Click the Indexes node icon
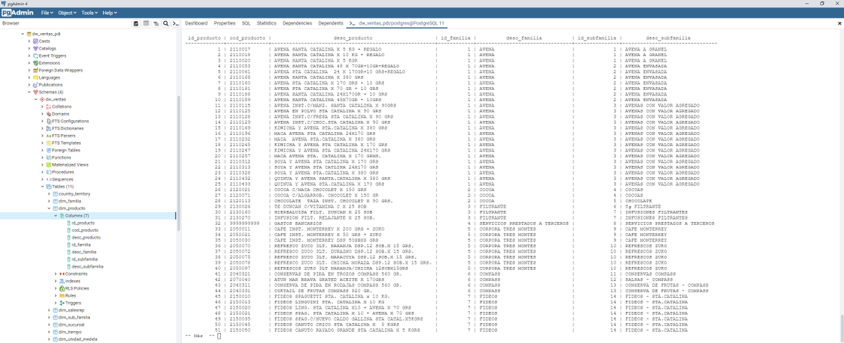 62,281
